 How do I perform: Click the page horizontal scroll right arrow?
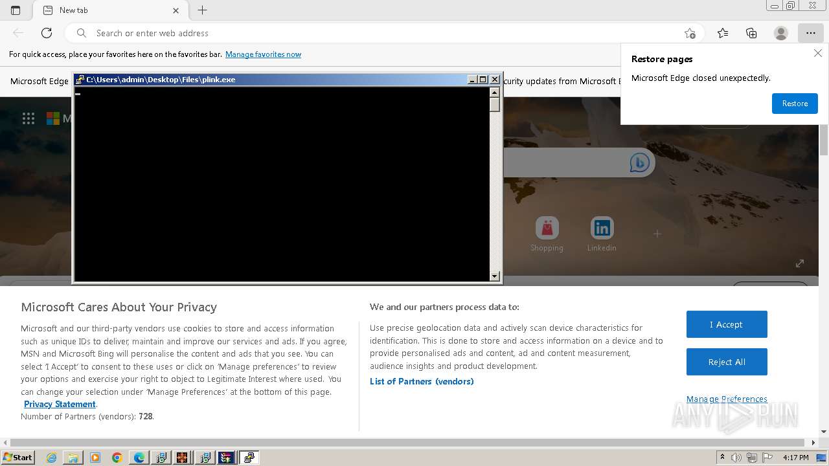(x=814, y=443)
